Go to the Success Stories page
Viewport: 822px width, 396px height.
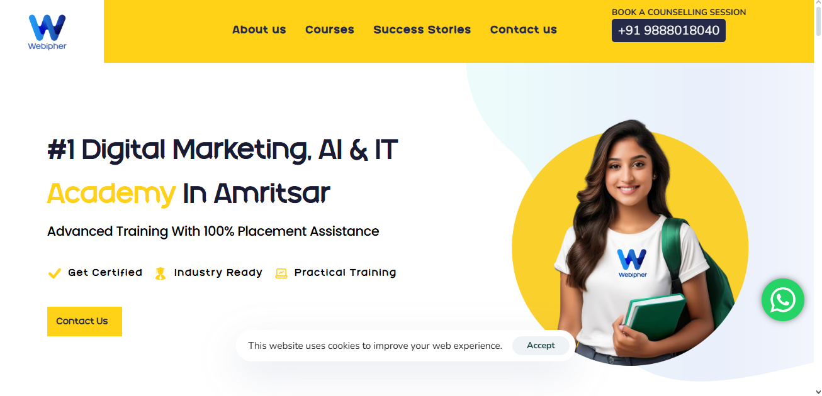tap(422, 30)
